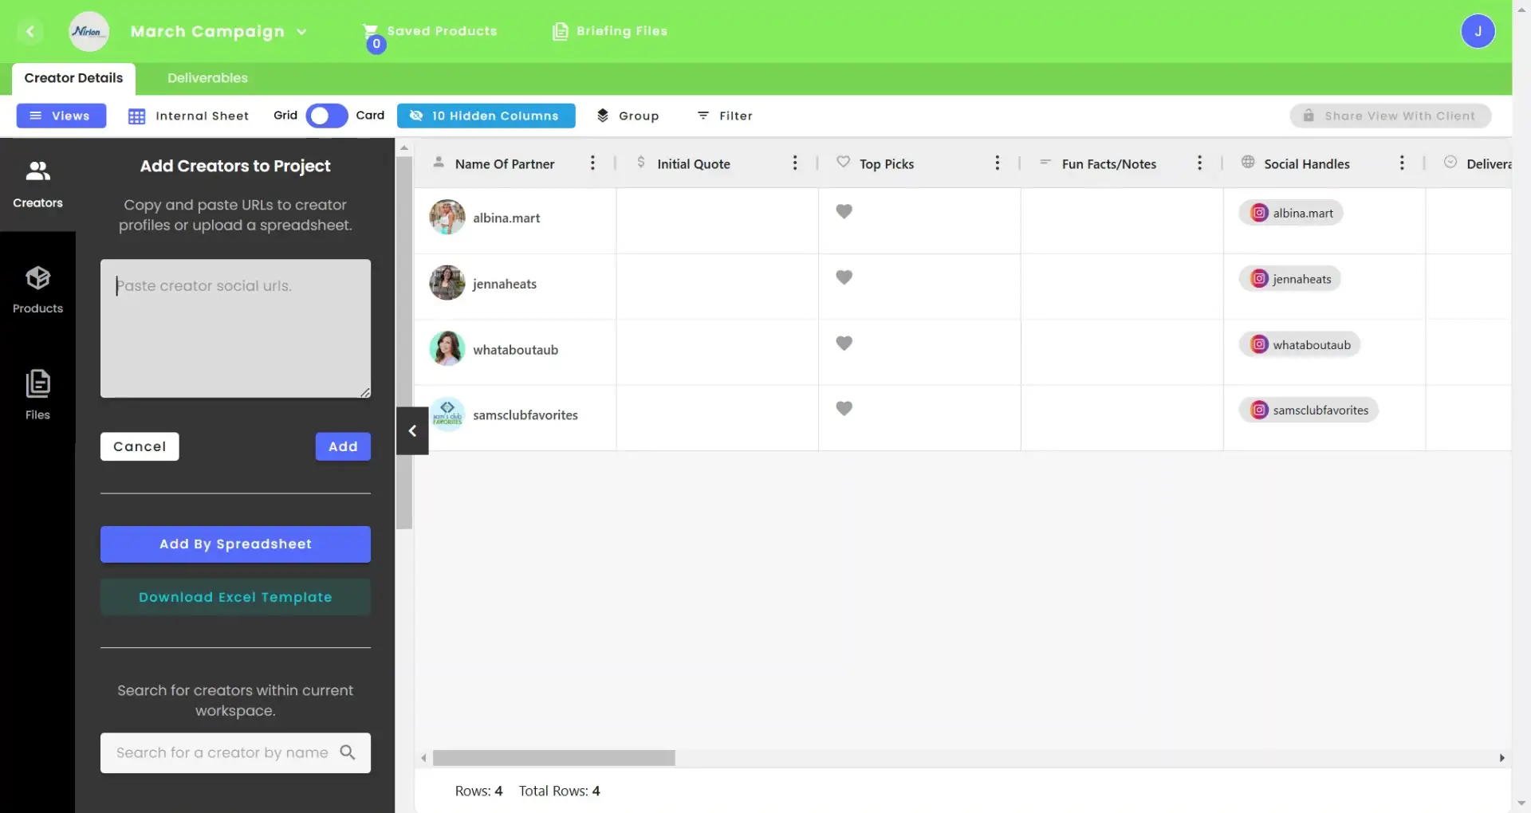
Task: Open the Views menu
Action: tap(61, 116)
